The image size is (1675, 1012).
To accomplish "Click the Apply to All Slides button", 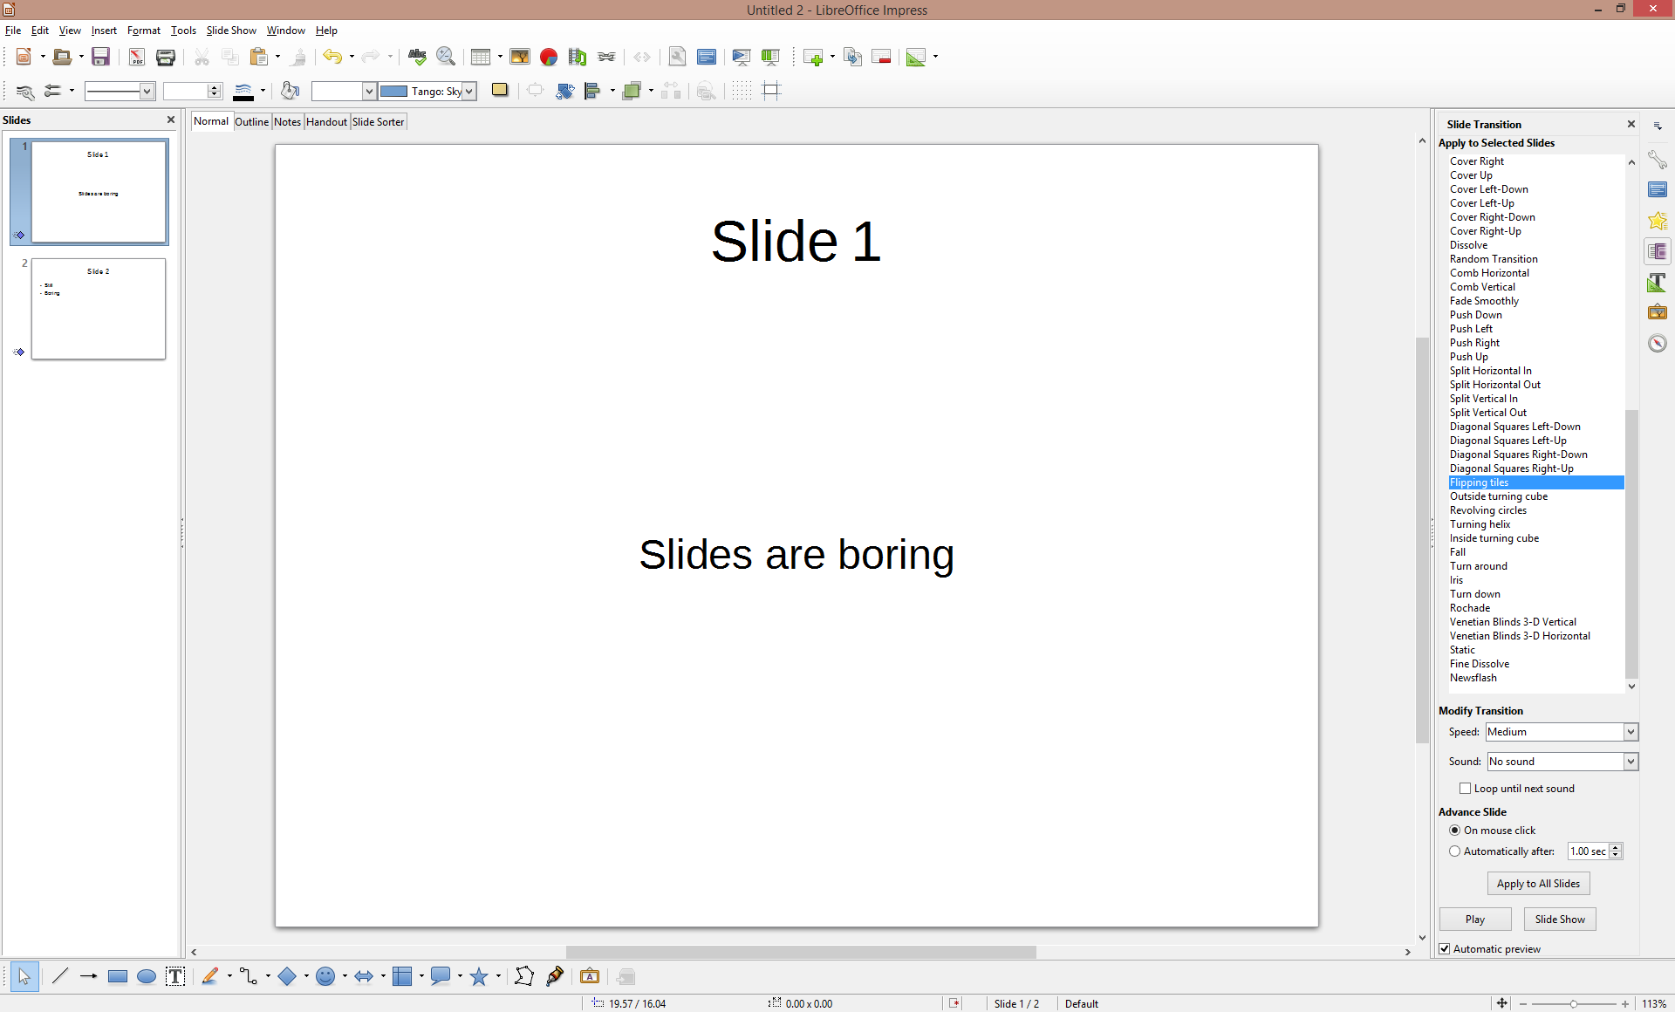I will coord(1538,883).
